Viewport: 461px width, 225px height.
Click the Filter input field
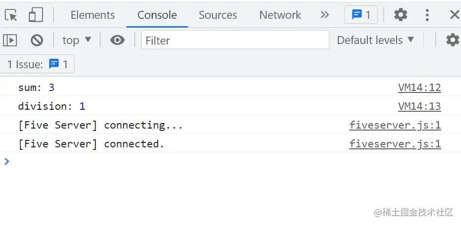pos(235,40)
